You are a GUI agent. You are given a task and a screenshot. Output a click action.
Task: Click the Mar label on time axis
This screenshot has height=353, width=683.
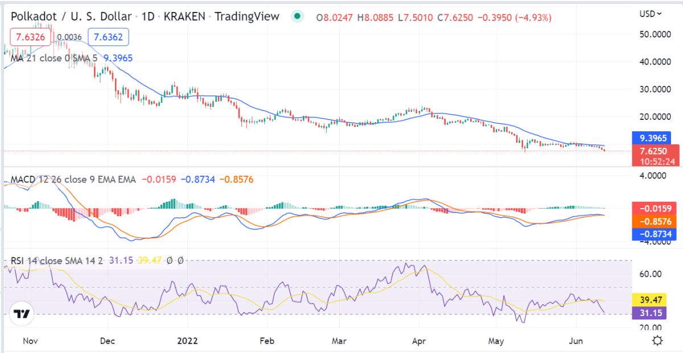(339, 341)
